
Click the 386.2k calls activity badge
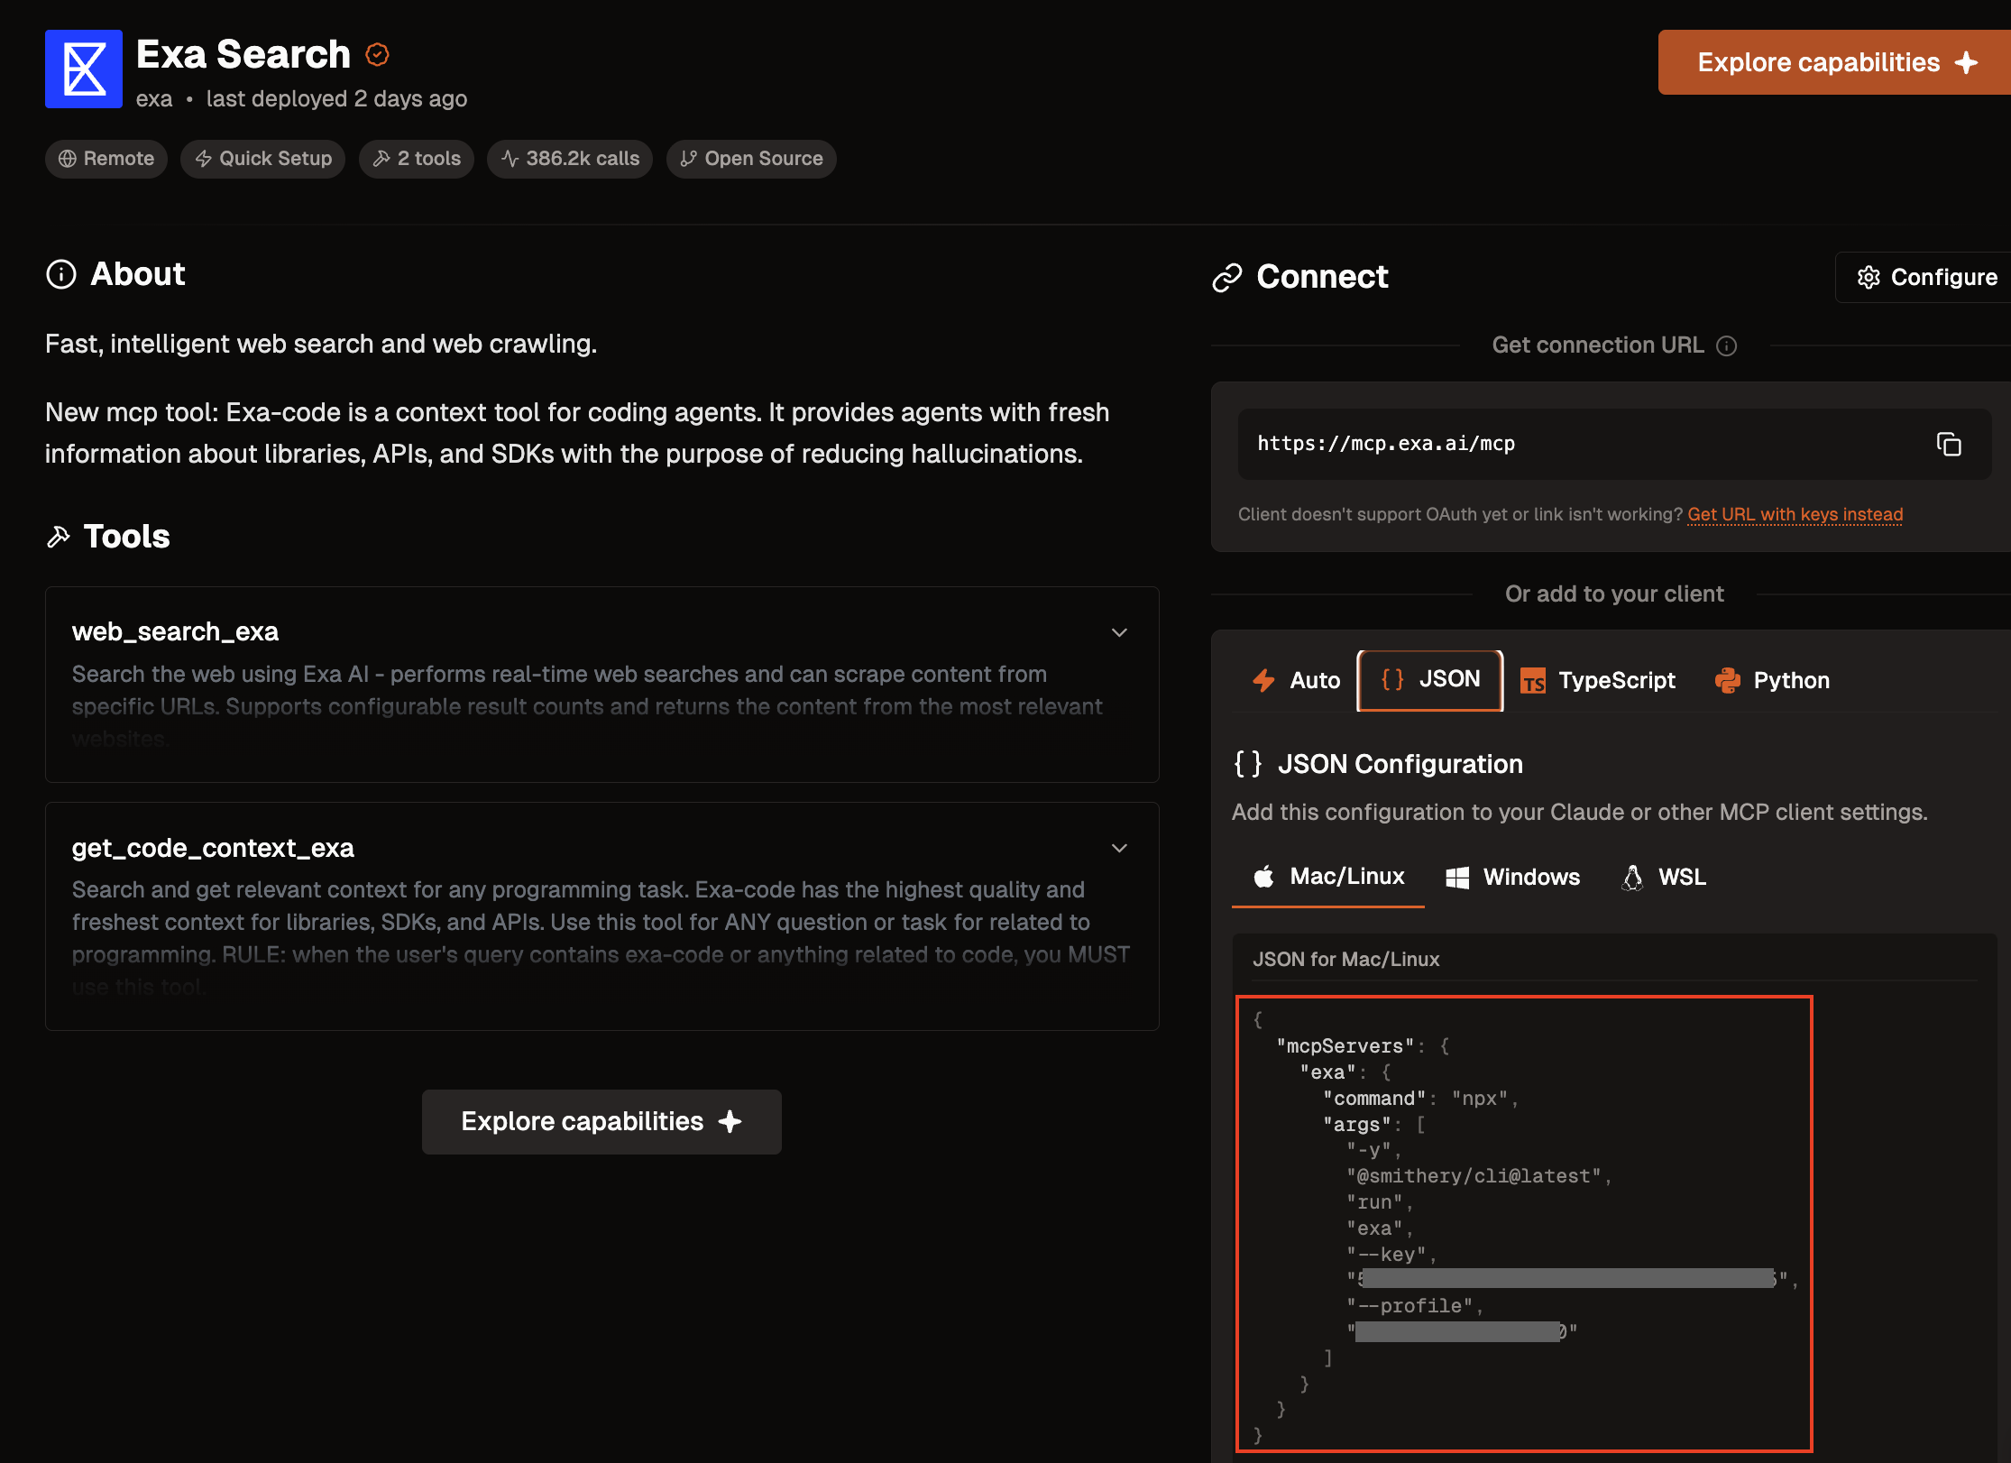[570, 159]
